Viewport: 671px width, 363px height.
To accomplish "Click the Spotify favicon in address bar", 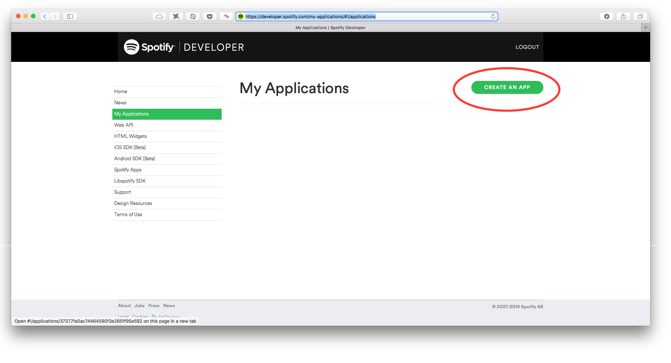I will click(x=241, y=16).
